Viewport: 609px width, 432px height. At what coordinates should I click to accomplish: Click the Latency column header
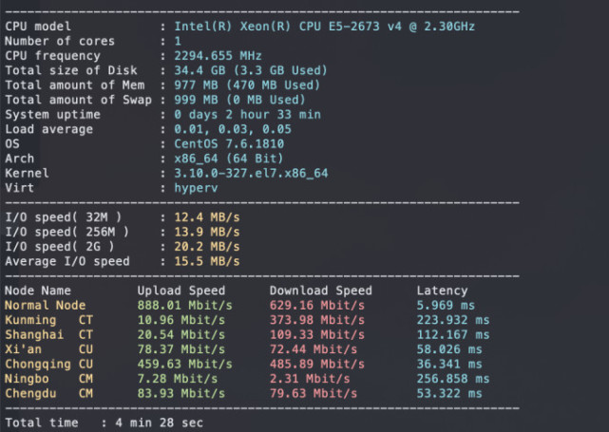pyautogui.click(x=442, y=291)
